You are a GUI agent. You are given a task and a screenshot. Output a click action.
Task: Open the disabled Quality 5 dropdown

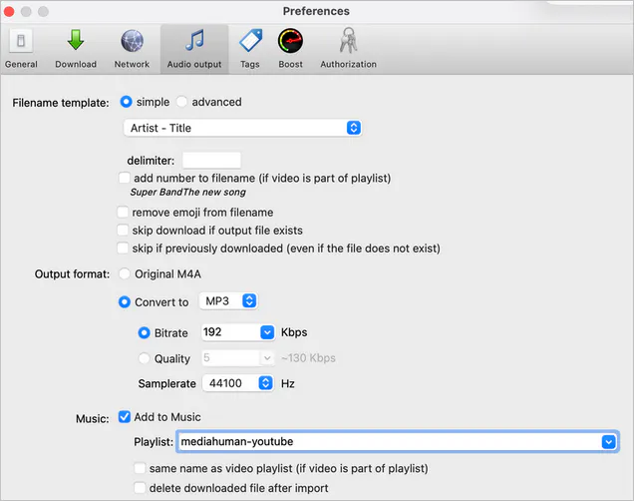237,358
